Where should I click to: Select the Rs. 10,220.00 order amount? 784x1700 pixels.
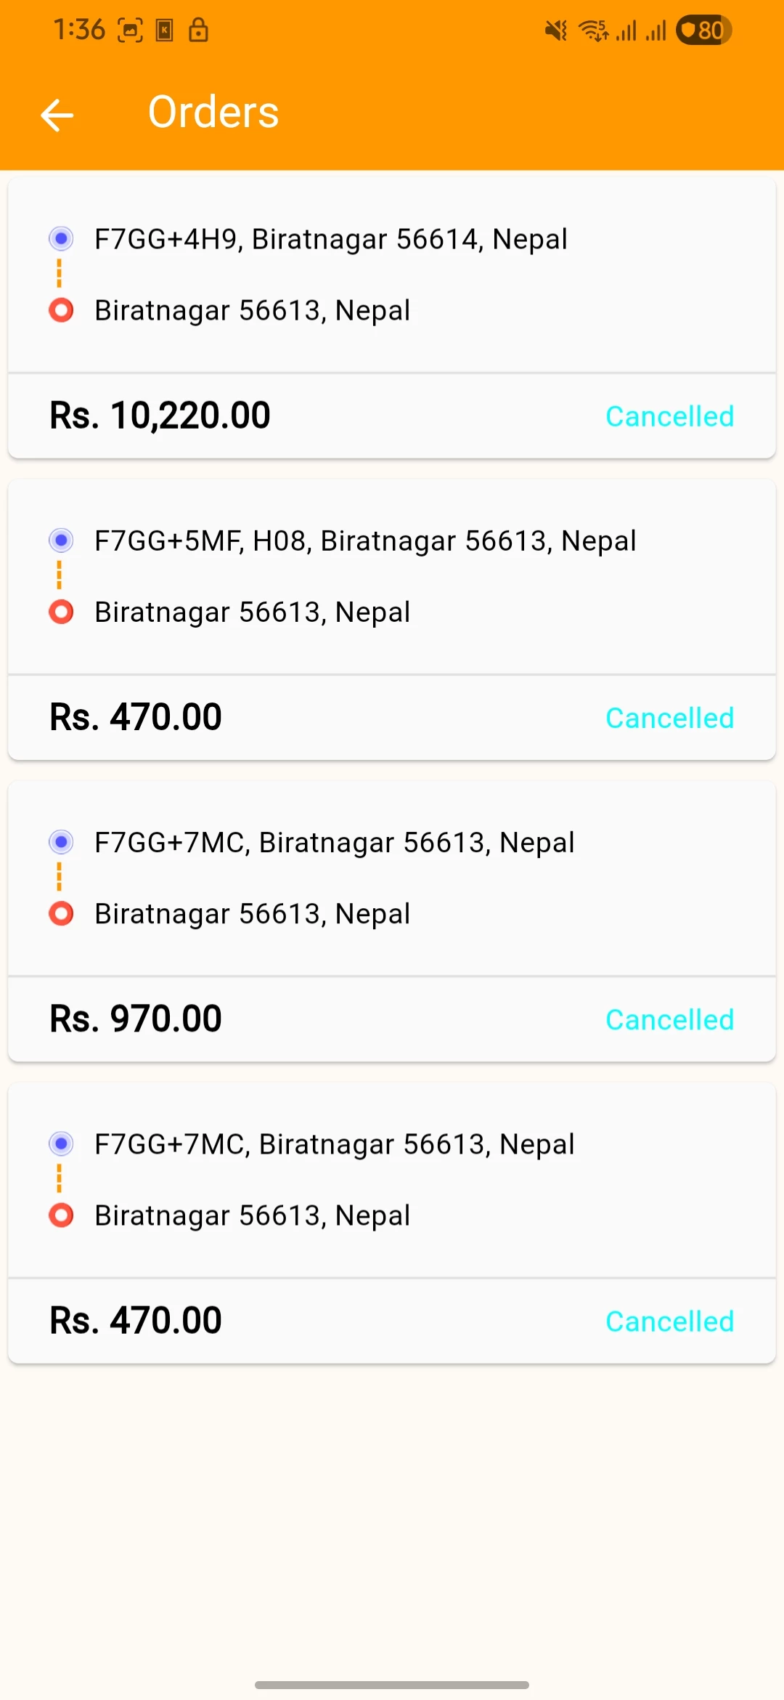160,416
